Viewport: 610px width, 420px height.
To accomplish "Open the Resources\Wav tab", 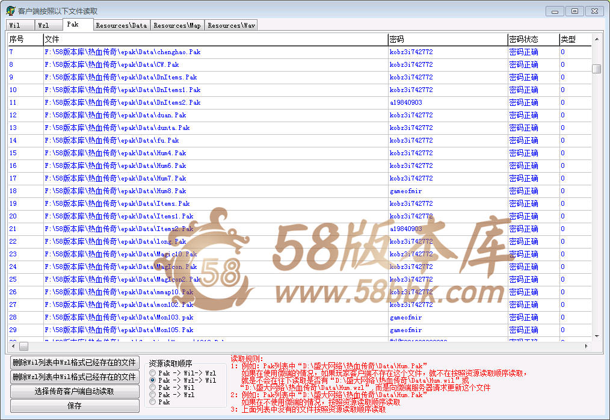I will pyautogui.click(x=231, y=25).
